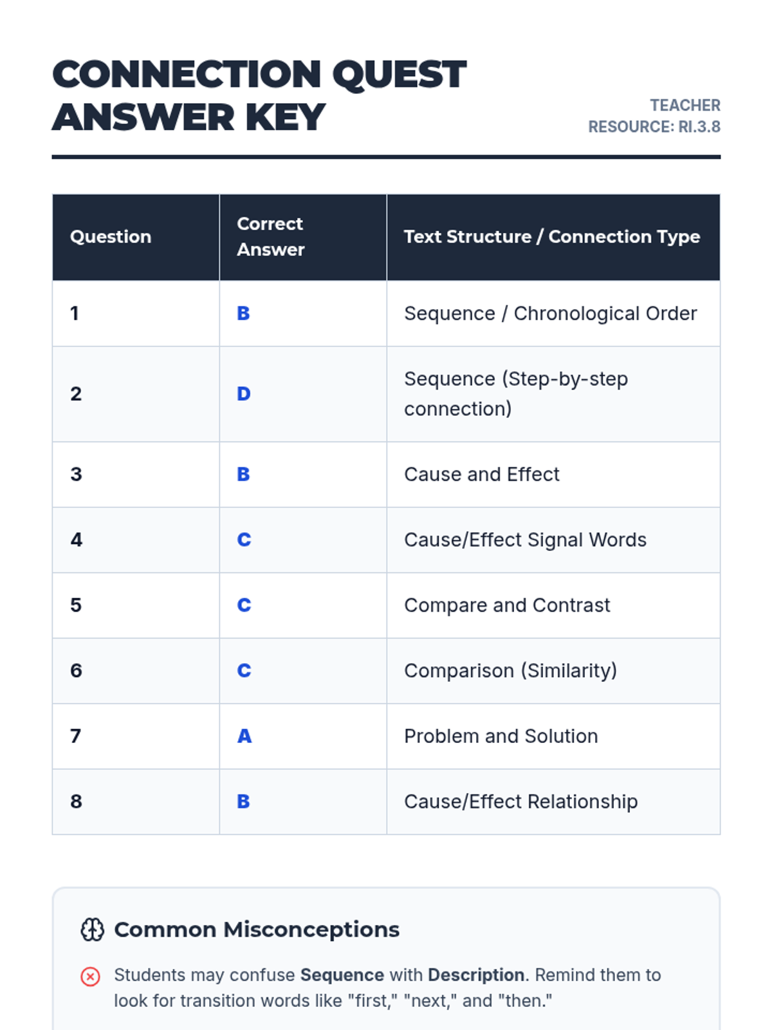Click the brain icon beside Common Misconceptions
Screen dimensions: 772x1030
[x=92, y=930]
